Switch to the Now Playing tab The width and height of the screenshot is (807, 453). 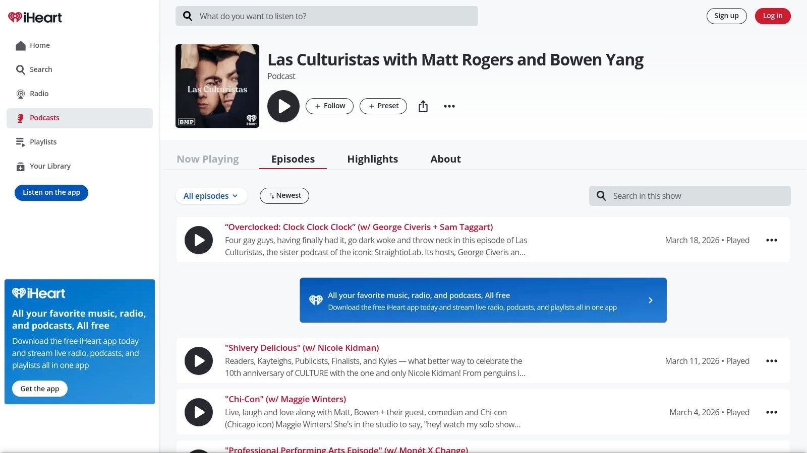[208, 159]
